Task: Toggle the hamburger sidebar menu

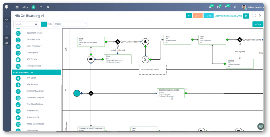Action: 17,7
